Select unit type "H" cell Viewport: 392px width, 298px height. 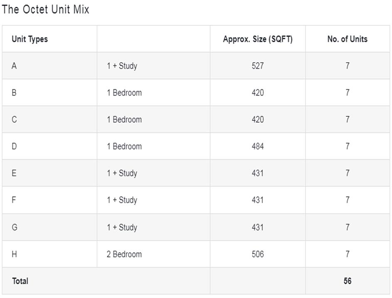pyautogui.click(x=14, y=254)
